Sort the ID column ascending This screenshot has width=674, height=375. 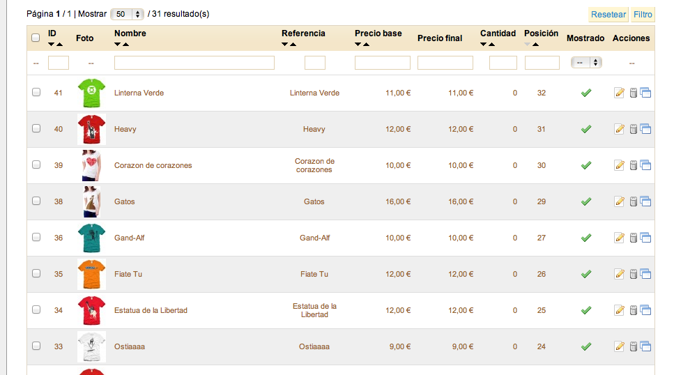pyautogui.click(x=60, y=45)
